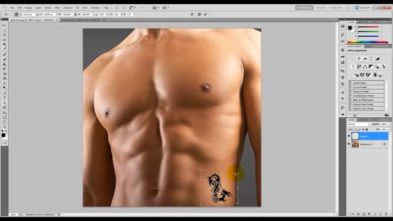Click the foreground color swatch in Color panel
Screen dimensions: 393x221
click(x=349, y=28)
